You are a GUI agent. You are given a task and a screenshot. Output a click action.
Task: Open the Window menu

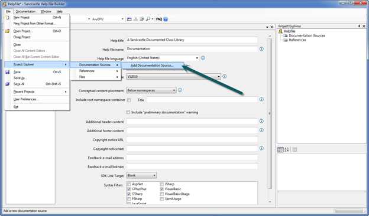click(46, 11)
